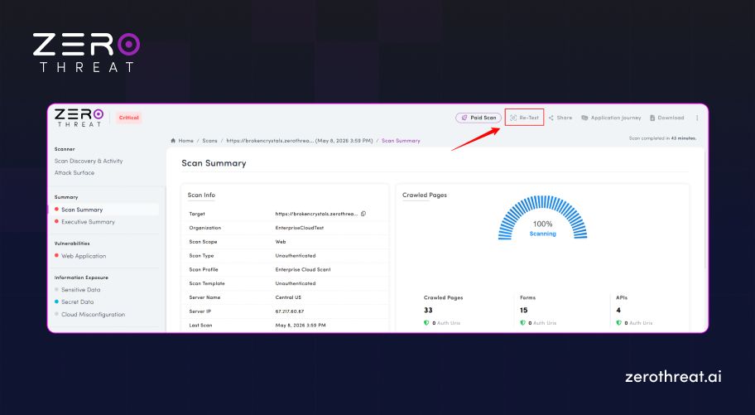Share the scan report
This screenshot has height=415, width=755.
tap(560, 118)
